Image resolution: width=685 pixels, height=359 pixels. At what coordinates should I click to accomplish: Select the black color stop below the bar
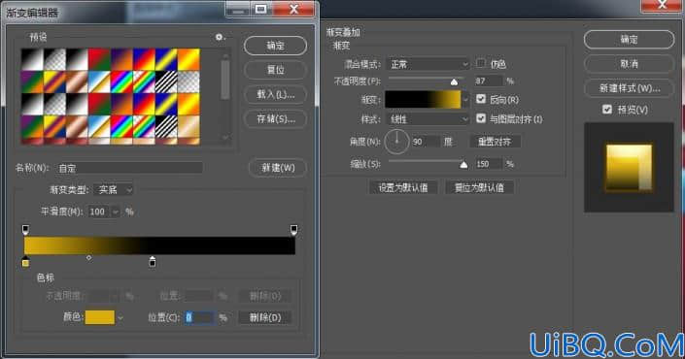click(x=152, y=262)
